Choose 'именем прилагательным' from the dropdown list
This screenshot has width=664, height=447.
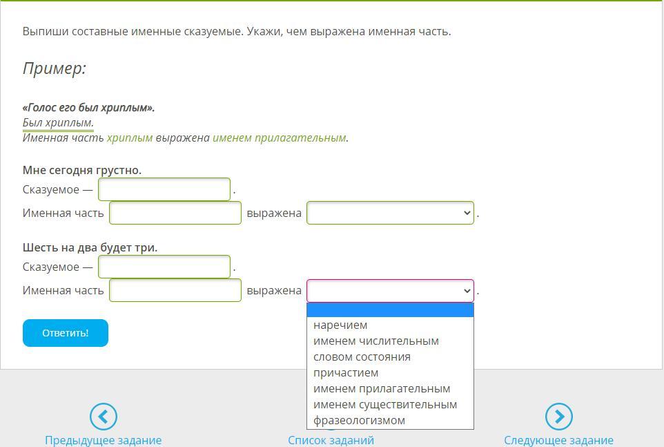(390, 388)
